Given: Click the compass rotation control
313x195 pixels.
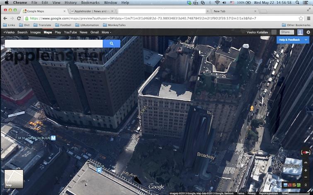Looking at the screenshot, I should click(x=306, y=152).
